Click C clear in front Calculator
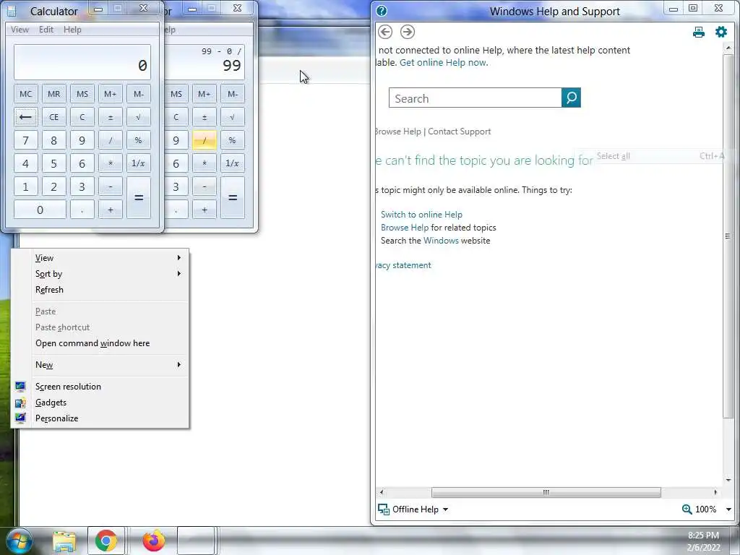Screen dimensions: 740x555 coord(82,117)
